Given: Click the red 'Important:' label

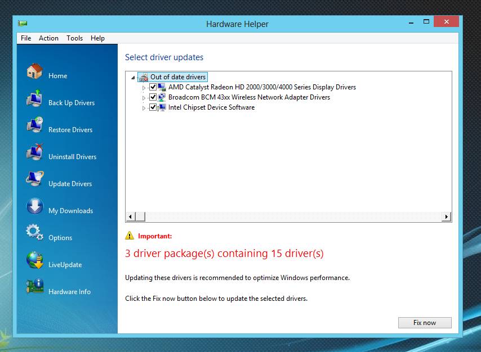Looking at the screenshot, I should pyautogui.click(x=155, y=236).
